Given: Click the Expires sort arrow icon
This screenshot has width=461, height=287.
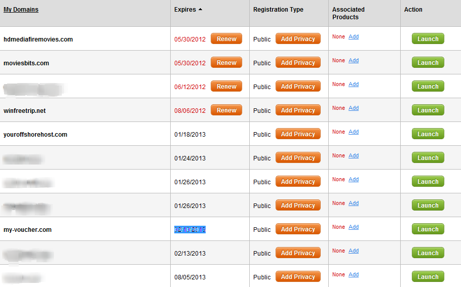Looking at the screenshot, I should (x=200, y=10).
